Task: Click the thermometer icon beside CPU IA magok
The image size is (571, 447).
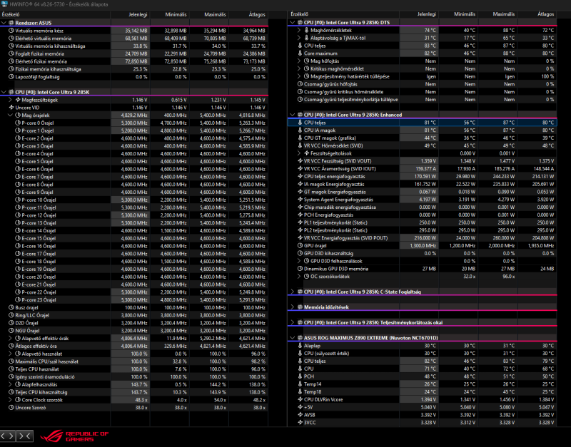Action: click(x=300, y=130)
